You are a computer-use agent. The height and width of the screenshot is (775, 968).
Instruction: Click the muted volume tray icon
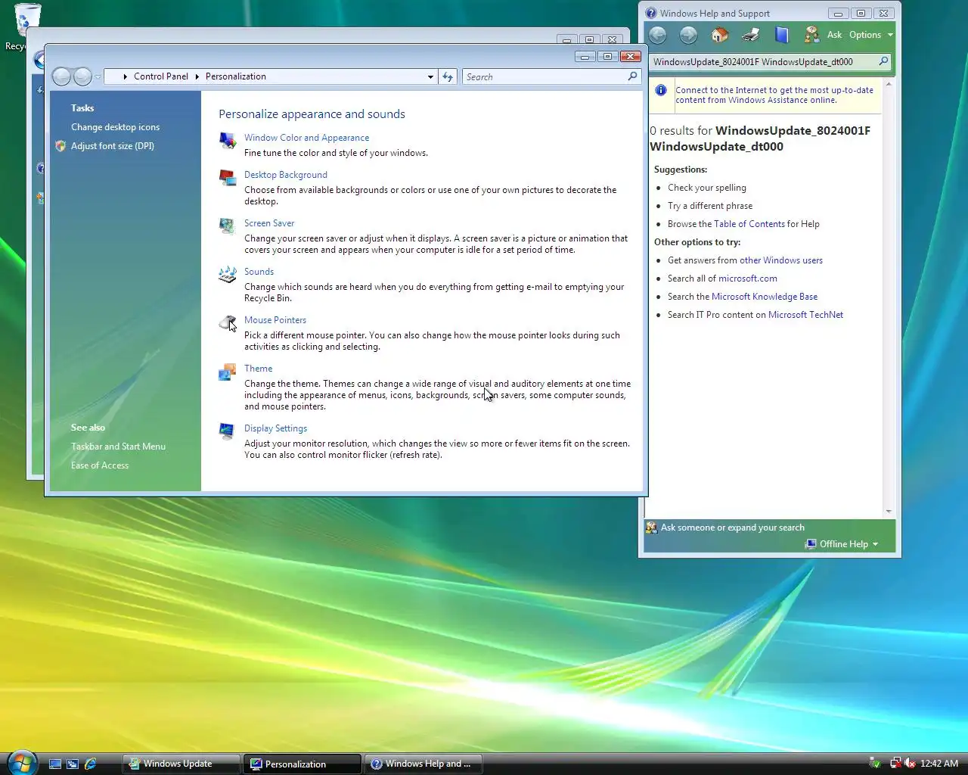pyautogui.click(x=911, y=763)
